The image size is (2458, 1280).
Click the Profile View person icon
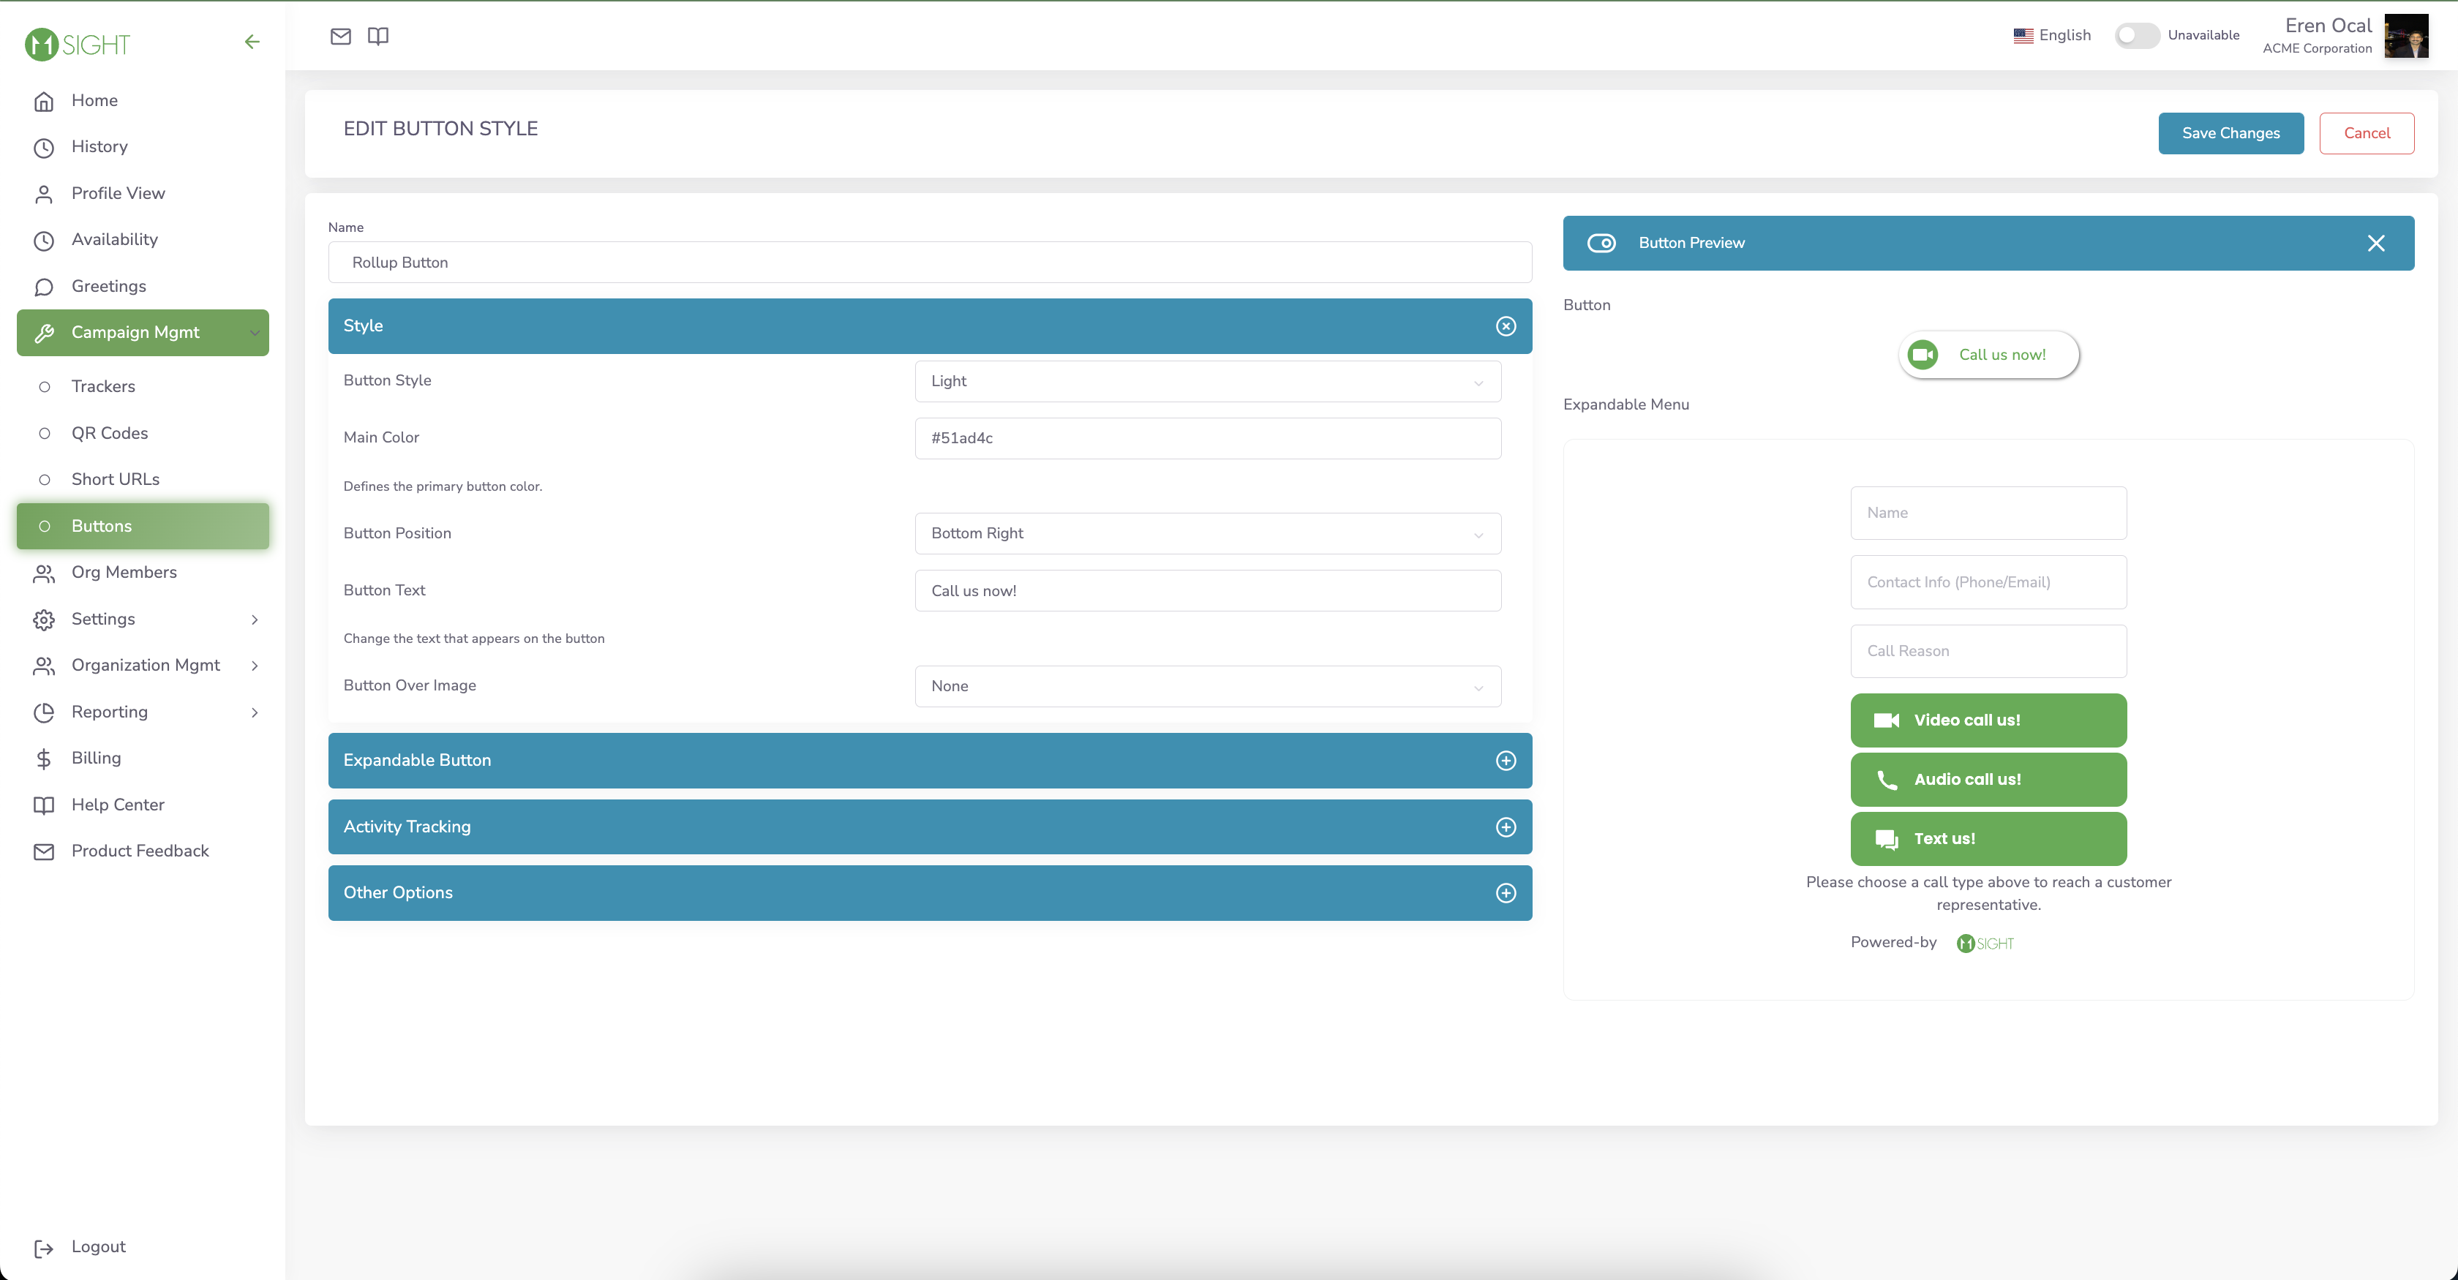44,195
